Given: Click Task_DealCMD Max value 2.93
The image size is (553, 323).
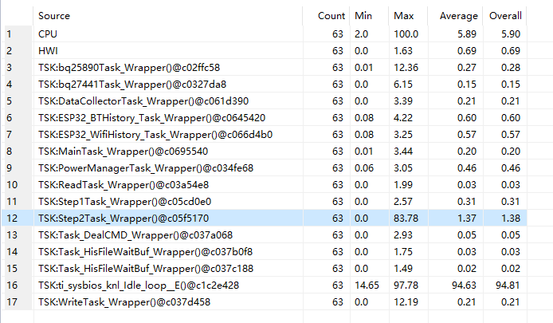Looking at the screenshot, I should point(403,235).
